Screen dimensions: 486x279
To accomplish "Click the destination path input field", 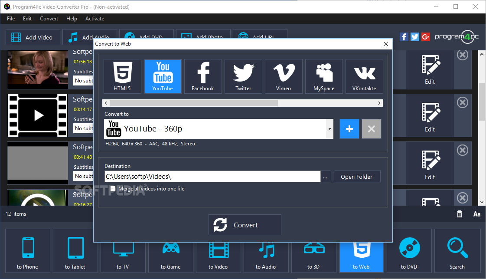I will (x=212, y=177).
